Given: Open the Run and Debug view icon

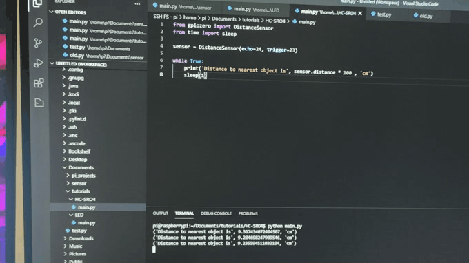Looking at the screenshot, I should [39, 63].
